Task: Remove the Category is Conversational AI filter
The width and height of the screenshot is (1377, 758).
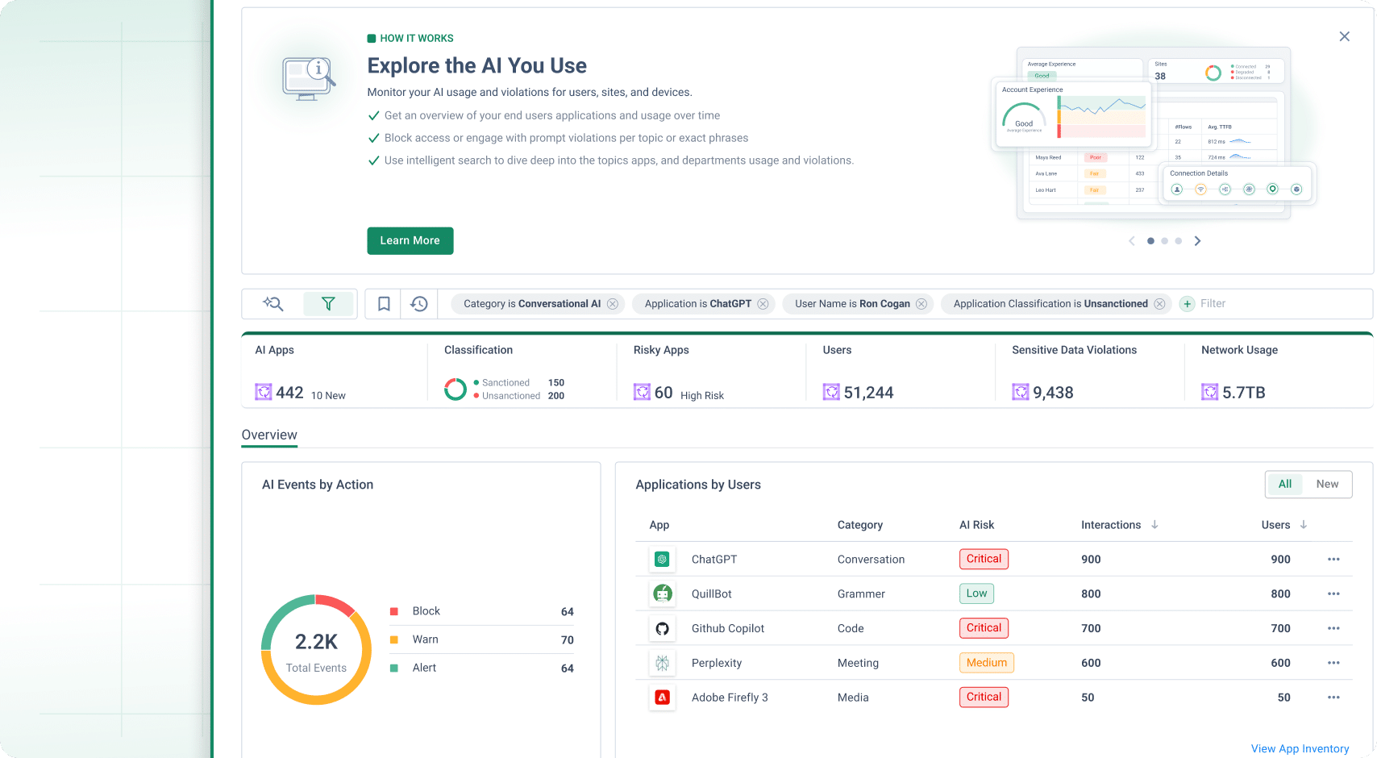Action: coord(613,304)
